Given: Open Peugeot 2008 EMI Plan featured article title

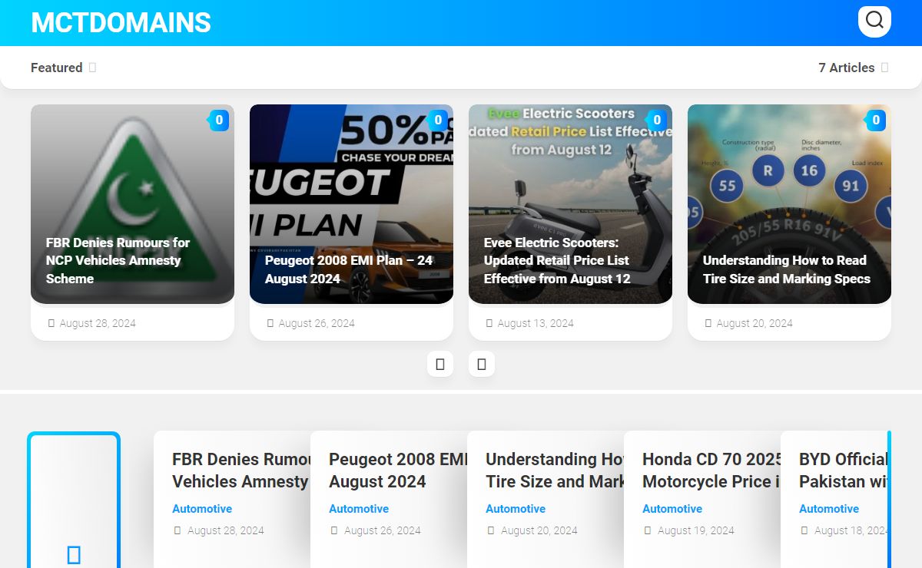Looking at the screenshot, I should 348,269.
